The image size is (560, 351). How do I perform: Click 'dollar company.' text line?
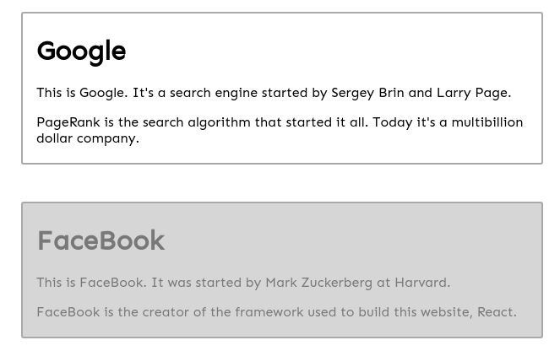88,138
